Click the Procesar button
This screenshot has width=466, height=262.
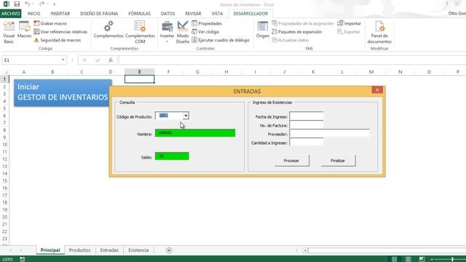[x=291, y=160]
